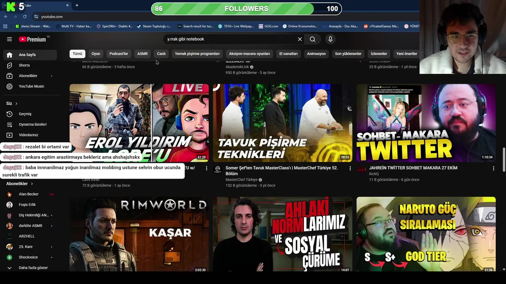Open the three-dot menu for Somer Şef video
The image size is (506, 284).
[350, 168]
